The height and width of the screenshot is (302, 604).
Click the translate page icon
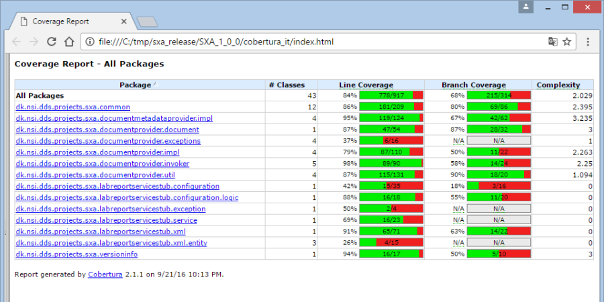pos(552,42)
